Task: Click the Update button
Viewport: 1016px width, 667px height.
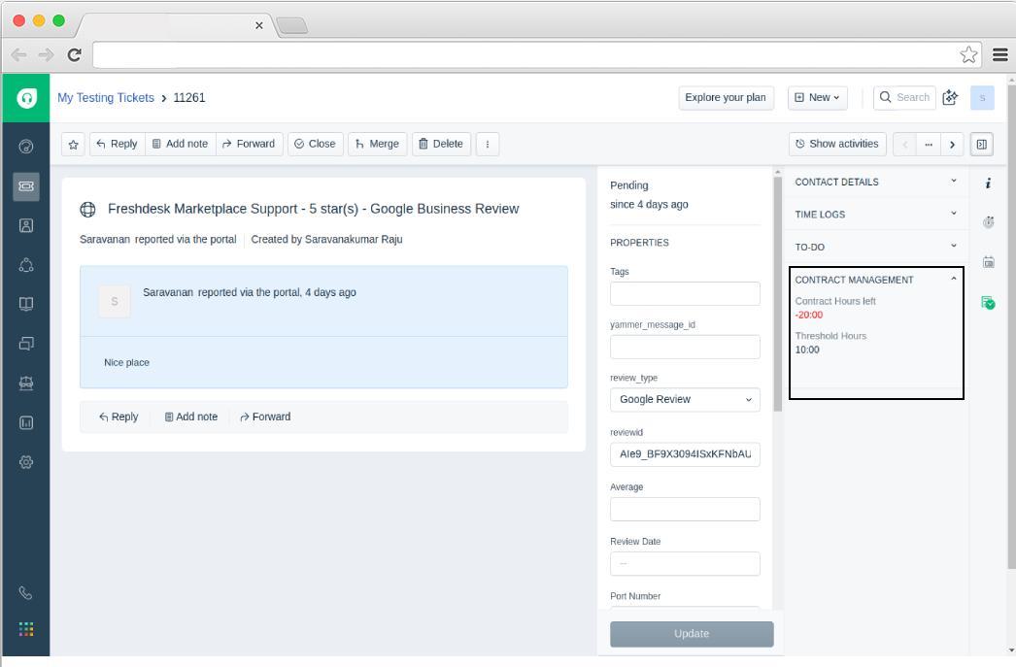Action: 692,634
